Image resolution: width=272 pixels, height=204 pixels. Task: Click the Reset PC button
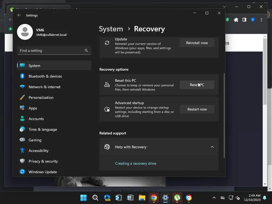[x=197, y=85]
